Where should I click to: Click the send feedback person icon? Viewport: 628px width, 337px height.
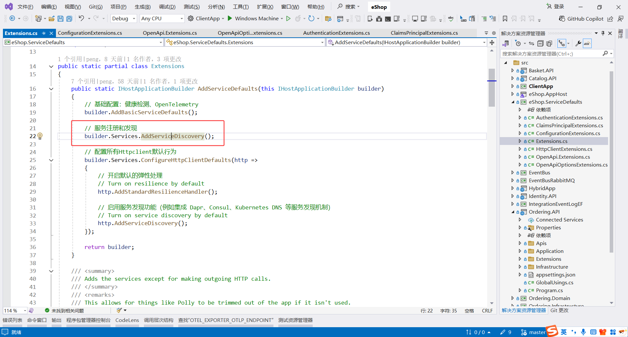[x=620, y=19]
